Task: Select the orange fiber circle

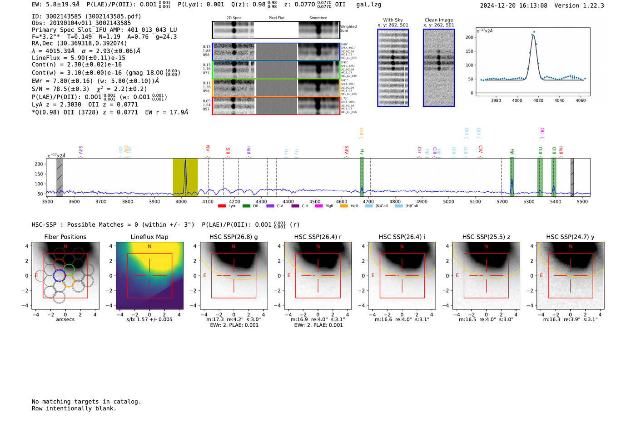Action: (69, 281)
